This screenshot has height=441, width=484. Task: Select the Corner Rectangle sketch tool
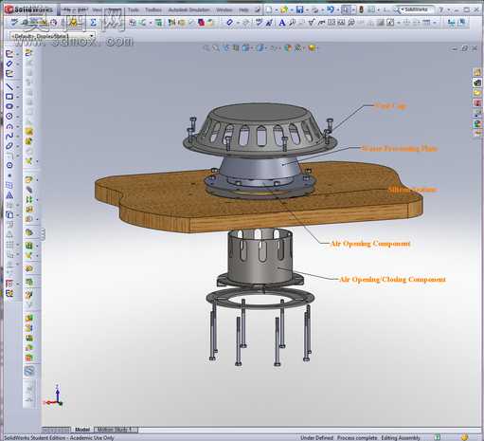[9, 97]
